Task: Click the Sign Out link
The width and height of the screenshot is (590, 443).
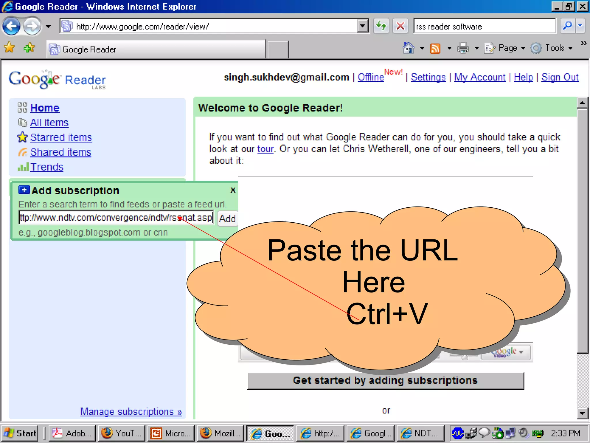Action: [560, 77]
